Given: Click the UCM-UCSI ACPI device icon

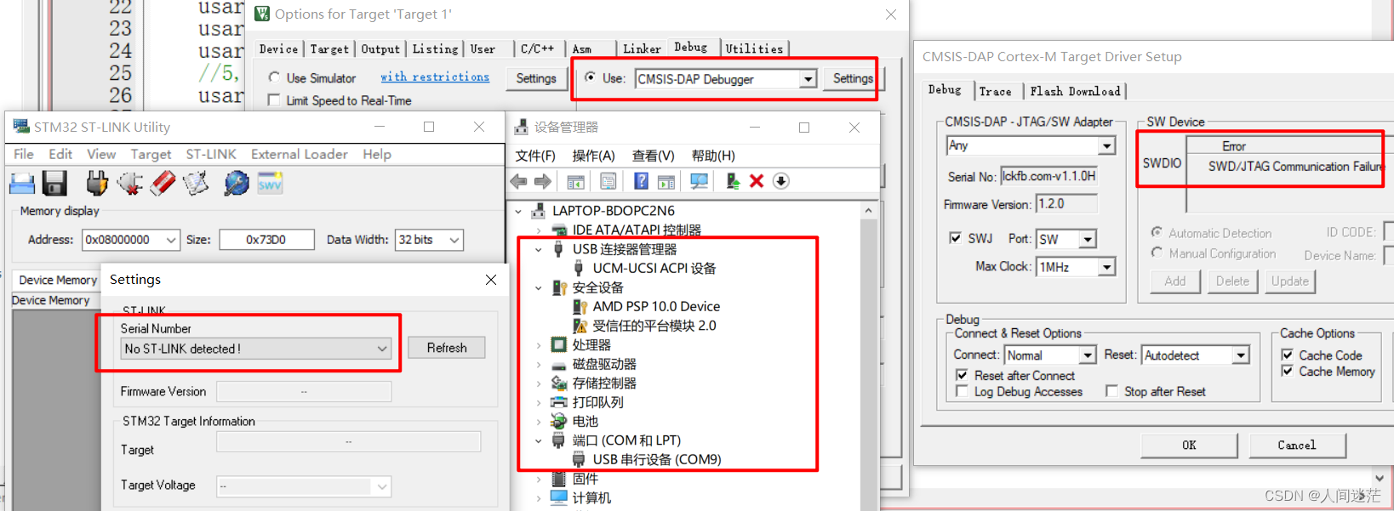Looking at the screenshot, I should 579,269.
